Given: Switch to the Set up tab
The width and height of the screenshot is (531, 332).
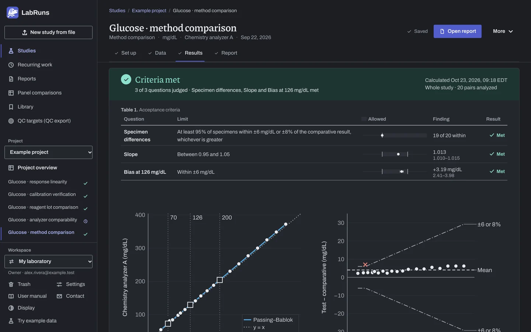Looking at the screenshot, I should click(125, 53).
